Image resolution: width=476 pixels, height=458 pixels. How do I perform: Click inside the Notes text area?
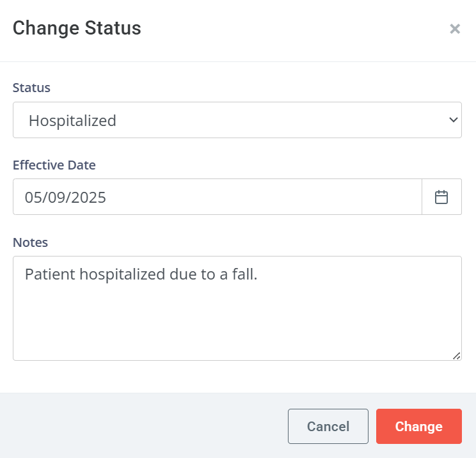(x=237, y=308)
